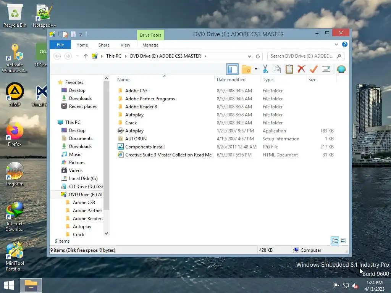391x293 pixels.
Task: Open the Windows Start button
Action: 9,285
